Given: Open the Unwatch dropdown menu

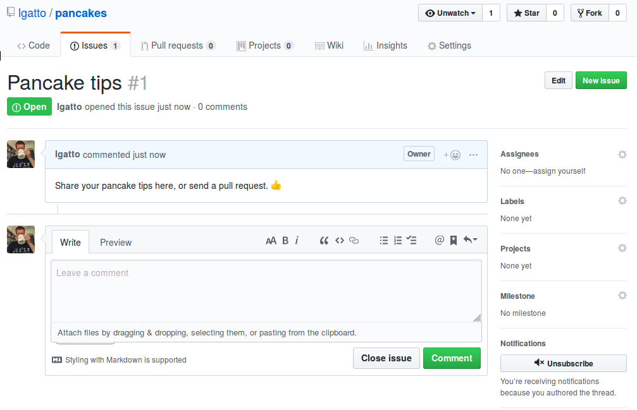Looking at the screenshot, I should click(x=450, y=12).
